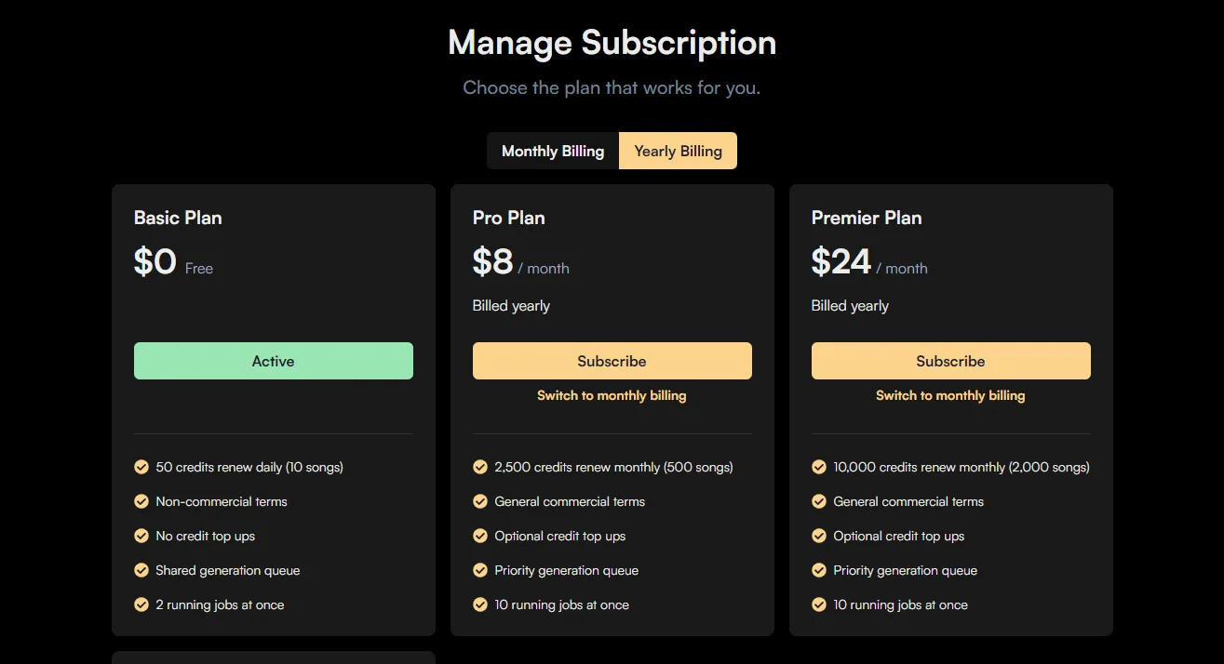Image resolution: width=1224 pixels, height=664 pixels.
Task: Select the Yearly Billing option
Action: [678, 151]
